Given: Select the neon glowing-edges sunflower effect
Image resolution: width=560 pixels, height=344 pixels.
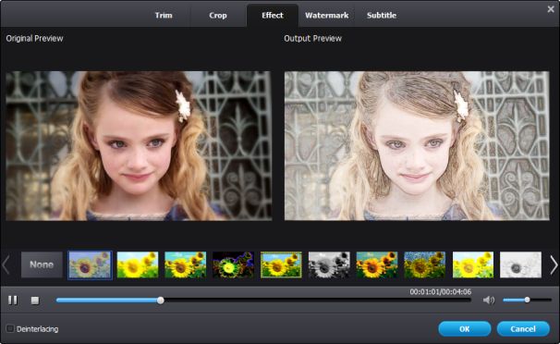Looking at the screenshot, I should click(x=233, y=264).
